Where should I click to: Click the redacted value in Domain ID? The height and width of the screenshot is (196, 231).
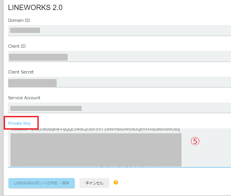pos(25,30)
